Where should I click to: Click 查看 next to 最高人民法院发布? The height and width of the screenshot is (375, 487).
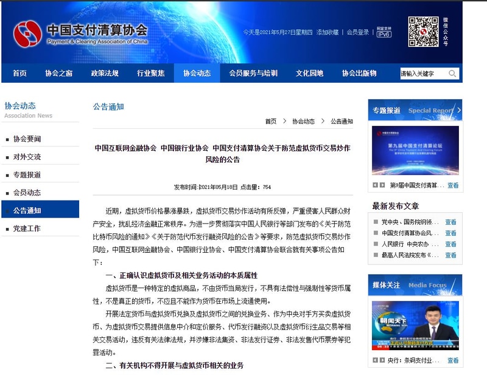tap(450, 255)
